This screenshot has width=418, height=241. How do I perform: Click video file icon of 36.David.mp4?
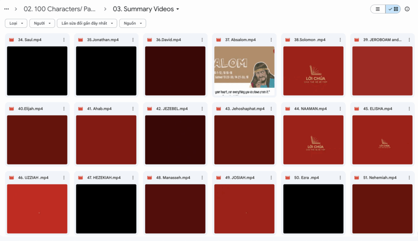(x=149, y=40)
